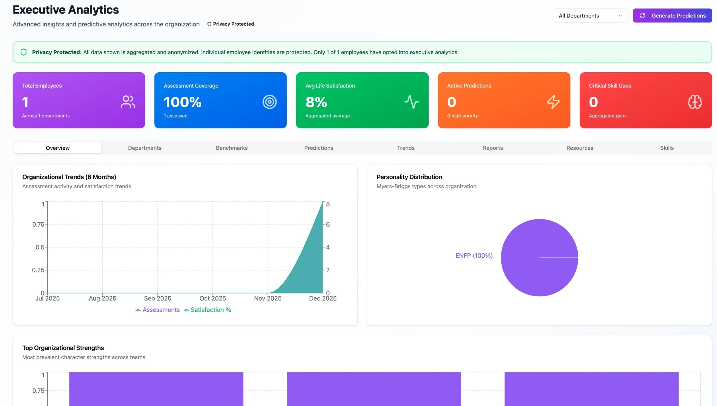Click the pulse icon on Avg Life Satisfaction card
The image size is (717, 406).
(x=411, y=102)
